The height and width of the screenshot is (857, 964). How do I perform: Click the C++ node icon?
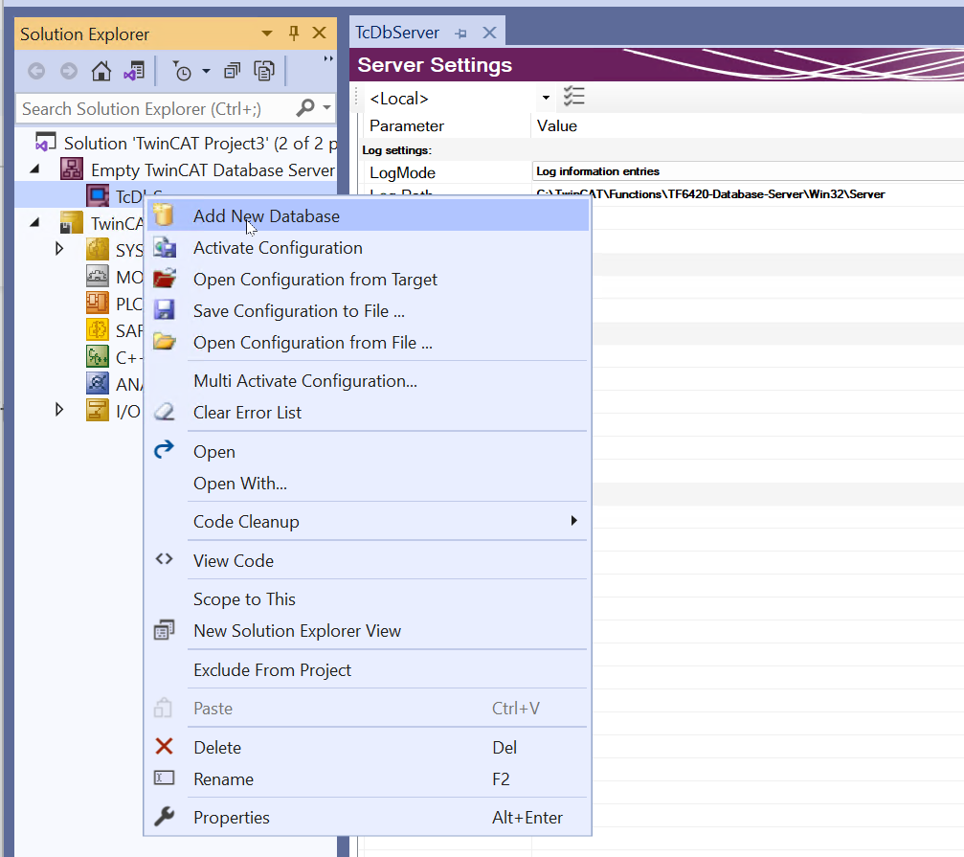tap(98, 357)
